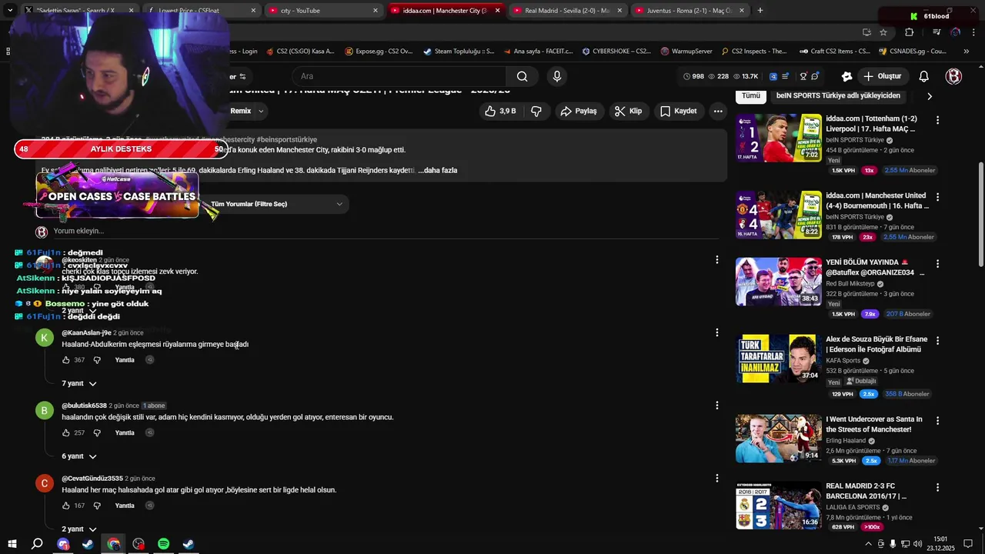Expand the 7 yanıt replies under KaanAslan comment

[x=79, y=383]
